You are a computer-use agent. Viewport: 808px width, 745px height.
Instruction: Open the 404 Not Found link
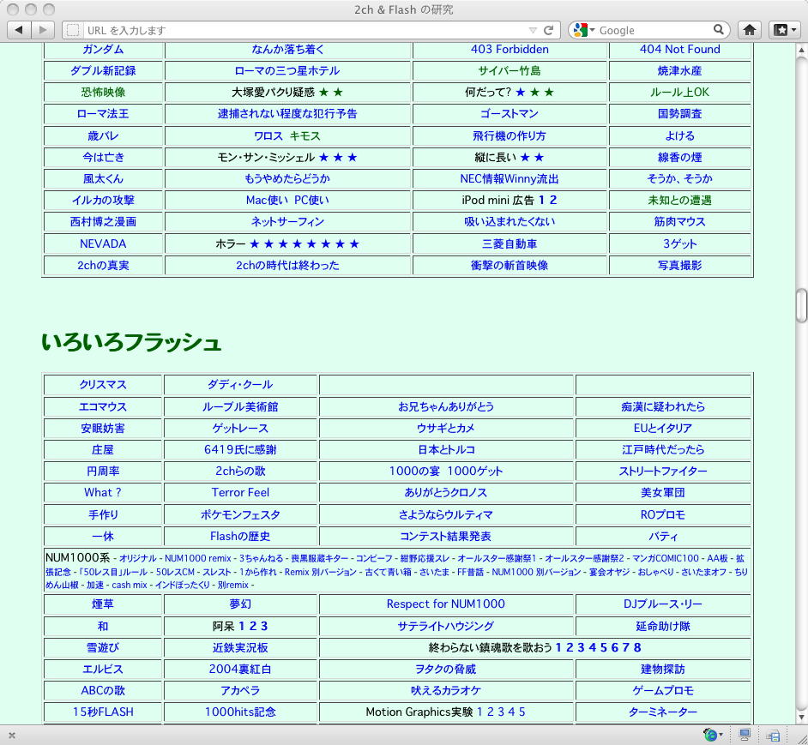(679, 50)
